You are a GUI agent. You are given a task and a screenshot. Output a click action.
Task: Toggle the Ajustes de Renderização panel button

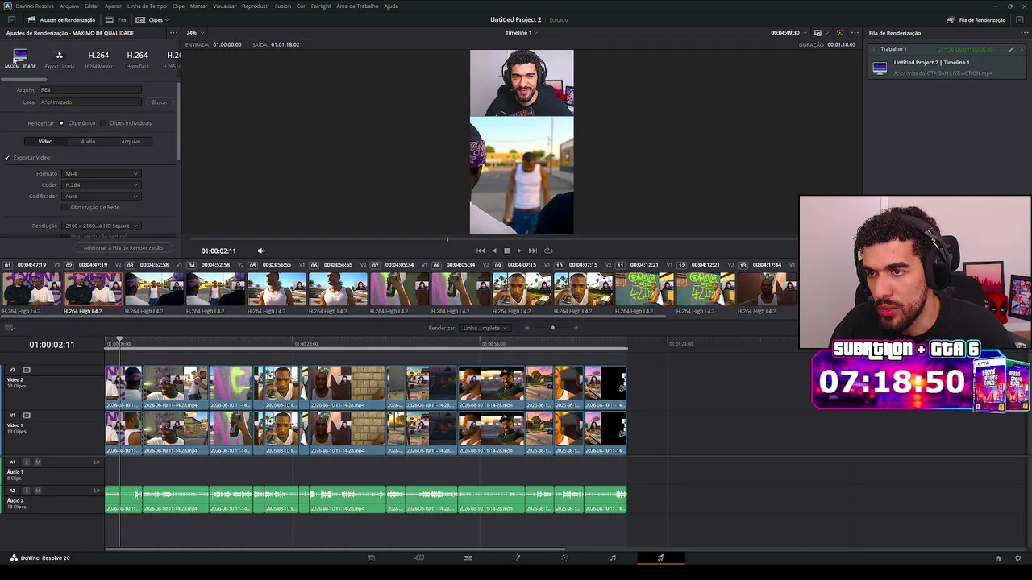pyautogui.click(x=61, y=20)
